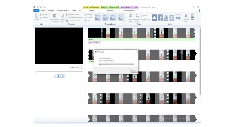Step to the next frame
This screenshot has height=127, width=226.
(63, 76)
